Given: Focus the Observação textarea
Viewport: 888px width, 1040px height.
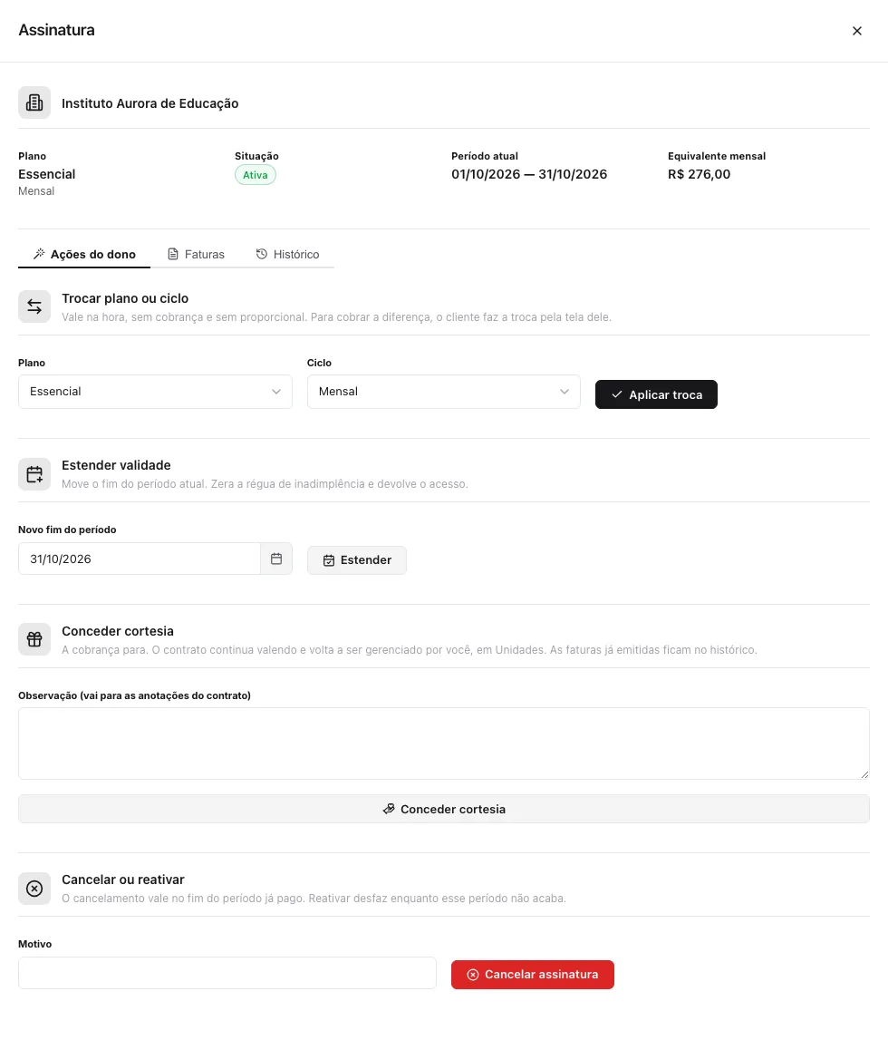Looking at the screenshot, I should pyautogui.click(x=444, y=744).
